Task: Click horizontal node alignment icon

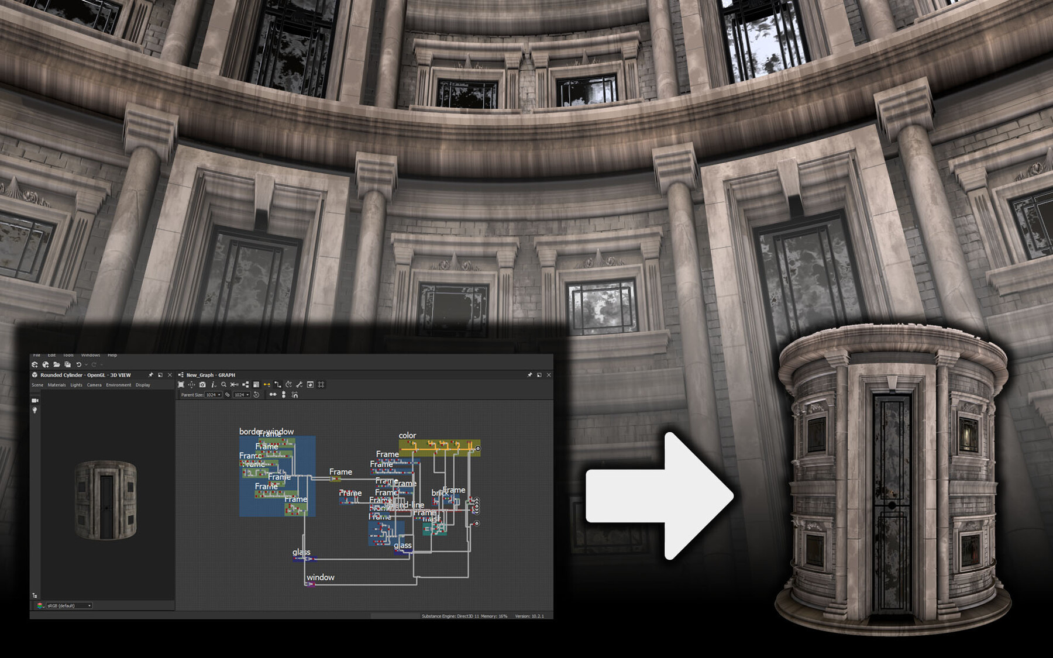Action: [273, 394]
